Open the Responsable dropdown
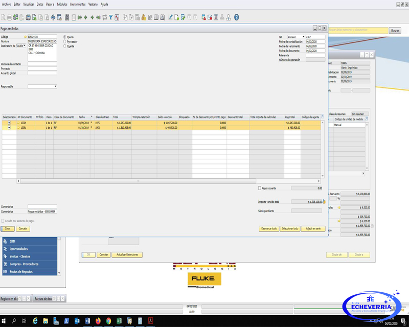 pyautogui.click(x=55, y=86)
